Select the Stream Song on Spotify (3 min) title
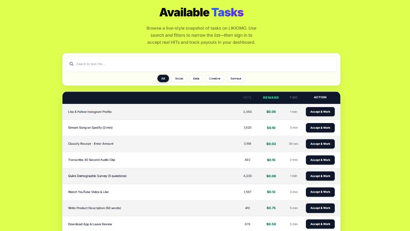Screen dimensions: 410x231 (90, 127)
